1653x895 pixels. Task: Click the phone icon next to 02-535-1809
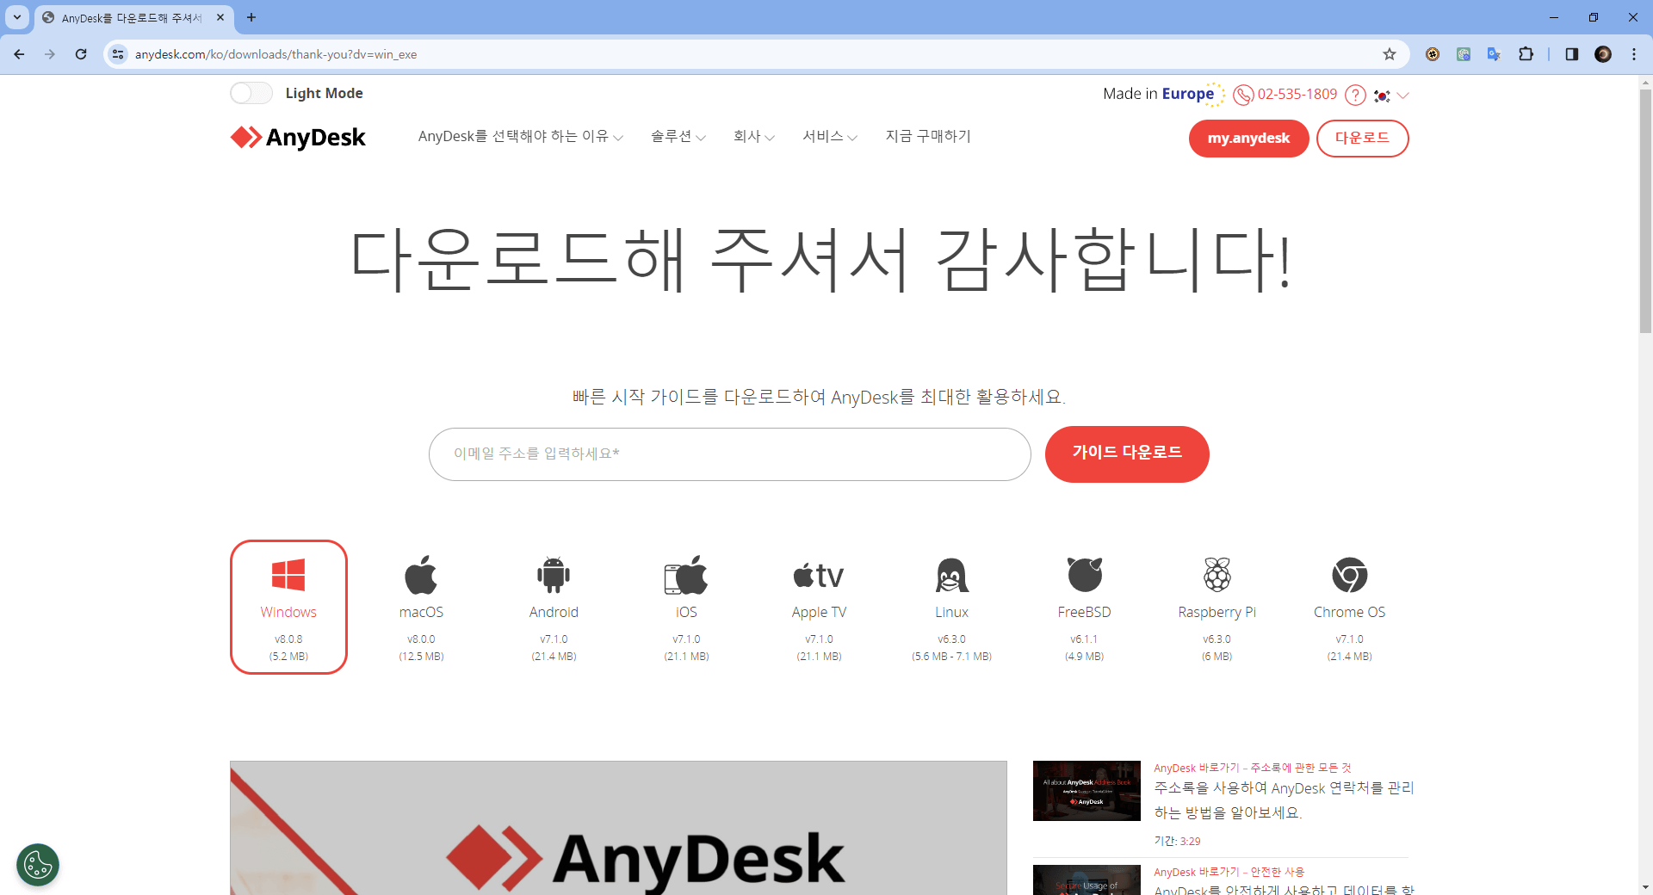(1242, 95)
